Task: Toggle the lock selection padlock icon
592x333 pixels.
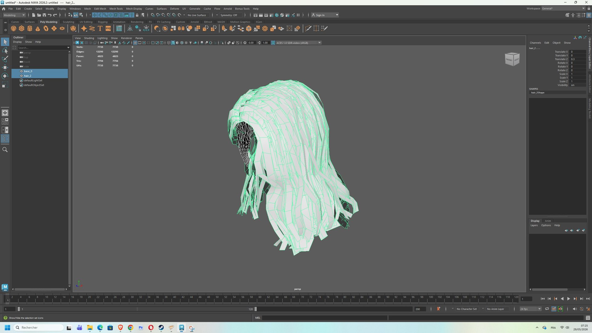Action: (x=137, y=15)
